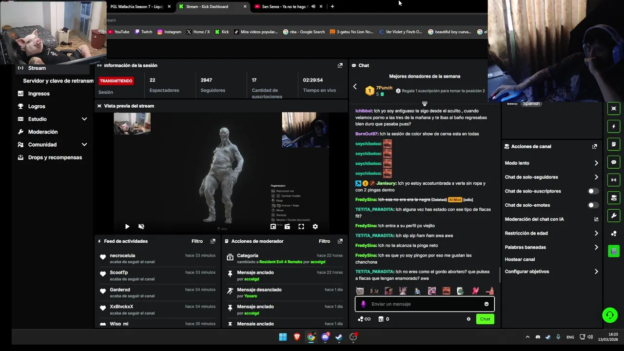This screenshot has width=624, height=351.
Task: Mute the Sen Senra browser tab audio
Action: [313, 7]
